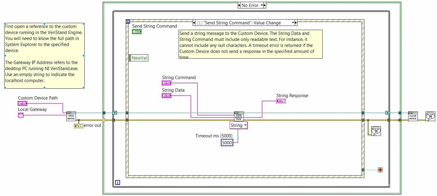Select the comment about opening a device reference
Image resolution: width=437 pixels, height=196 pixels.
44,55
